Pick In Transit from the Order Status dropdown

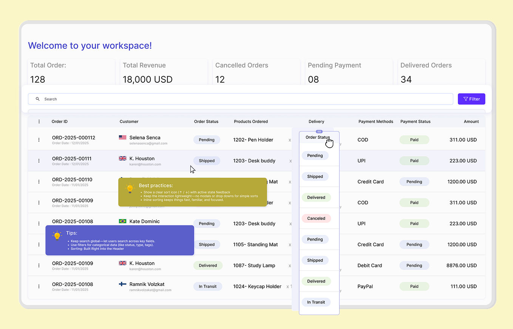pyautogui.click(x=316, y=302)
